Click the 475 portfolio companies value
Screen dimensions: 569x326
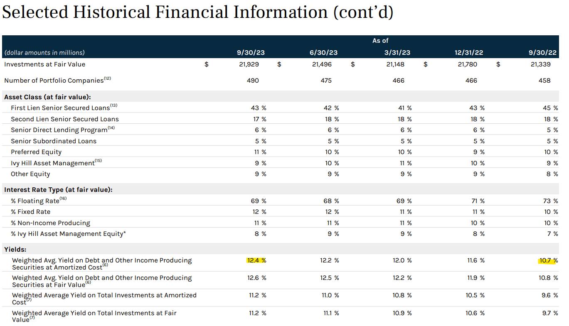pos(326,81)
